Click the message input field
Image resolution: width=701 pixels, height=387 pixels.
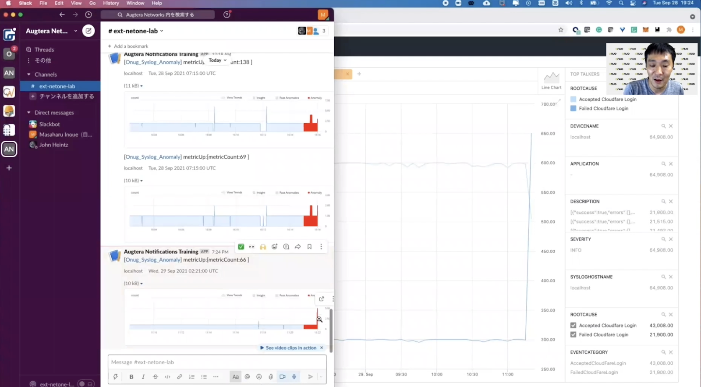click(x=217, y=362)
